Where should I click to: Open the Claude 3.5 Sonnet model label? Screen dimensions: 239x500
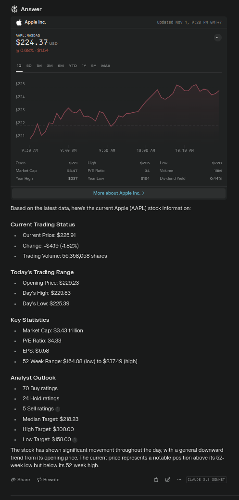[x=206, y=480]
